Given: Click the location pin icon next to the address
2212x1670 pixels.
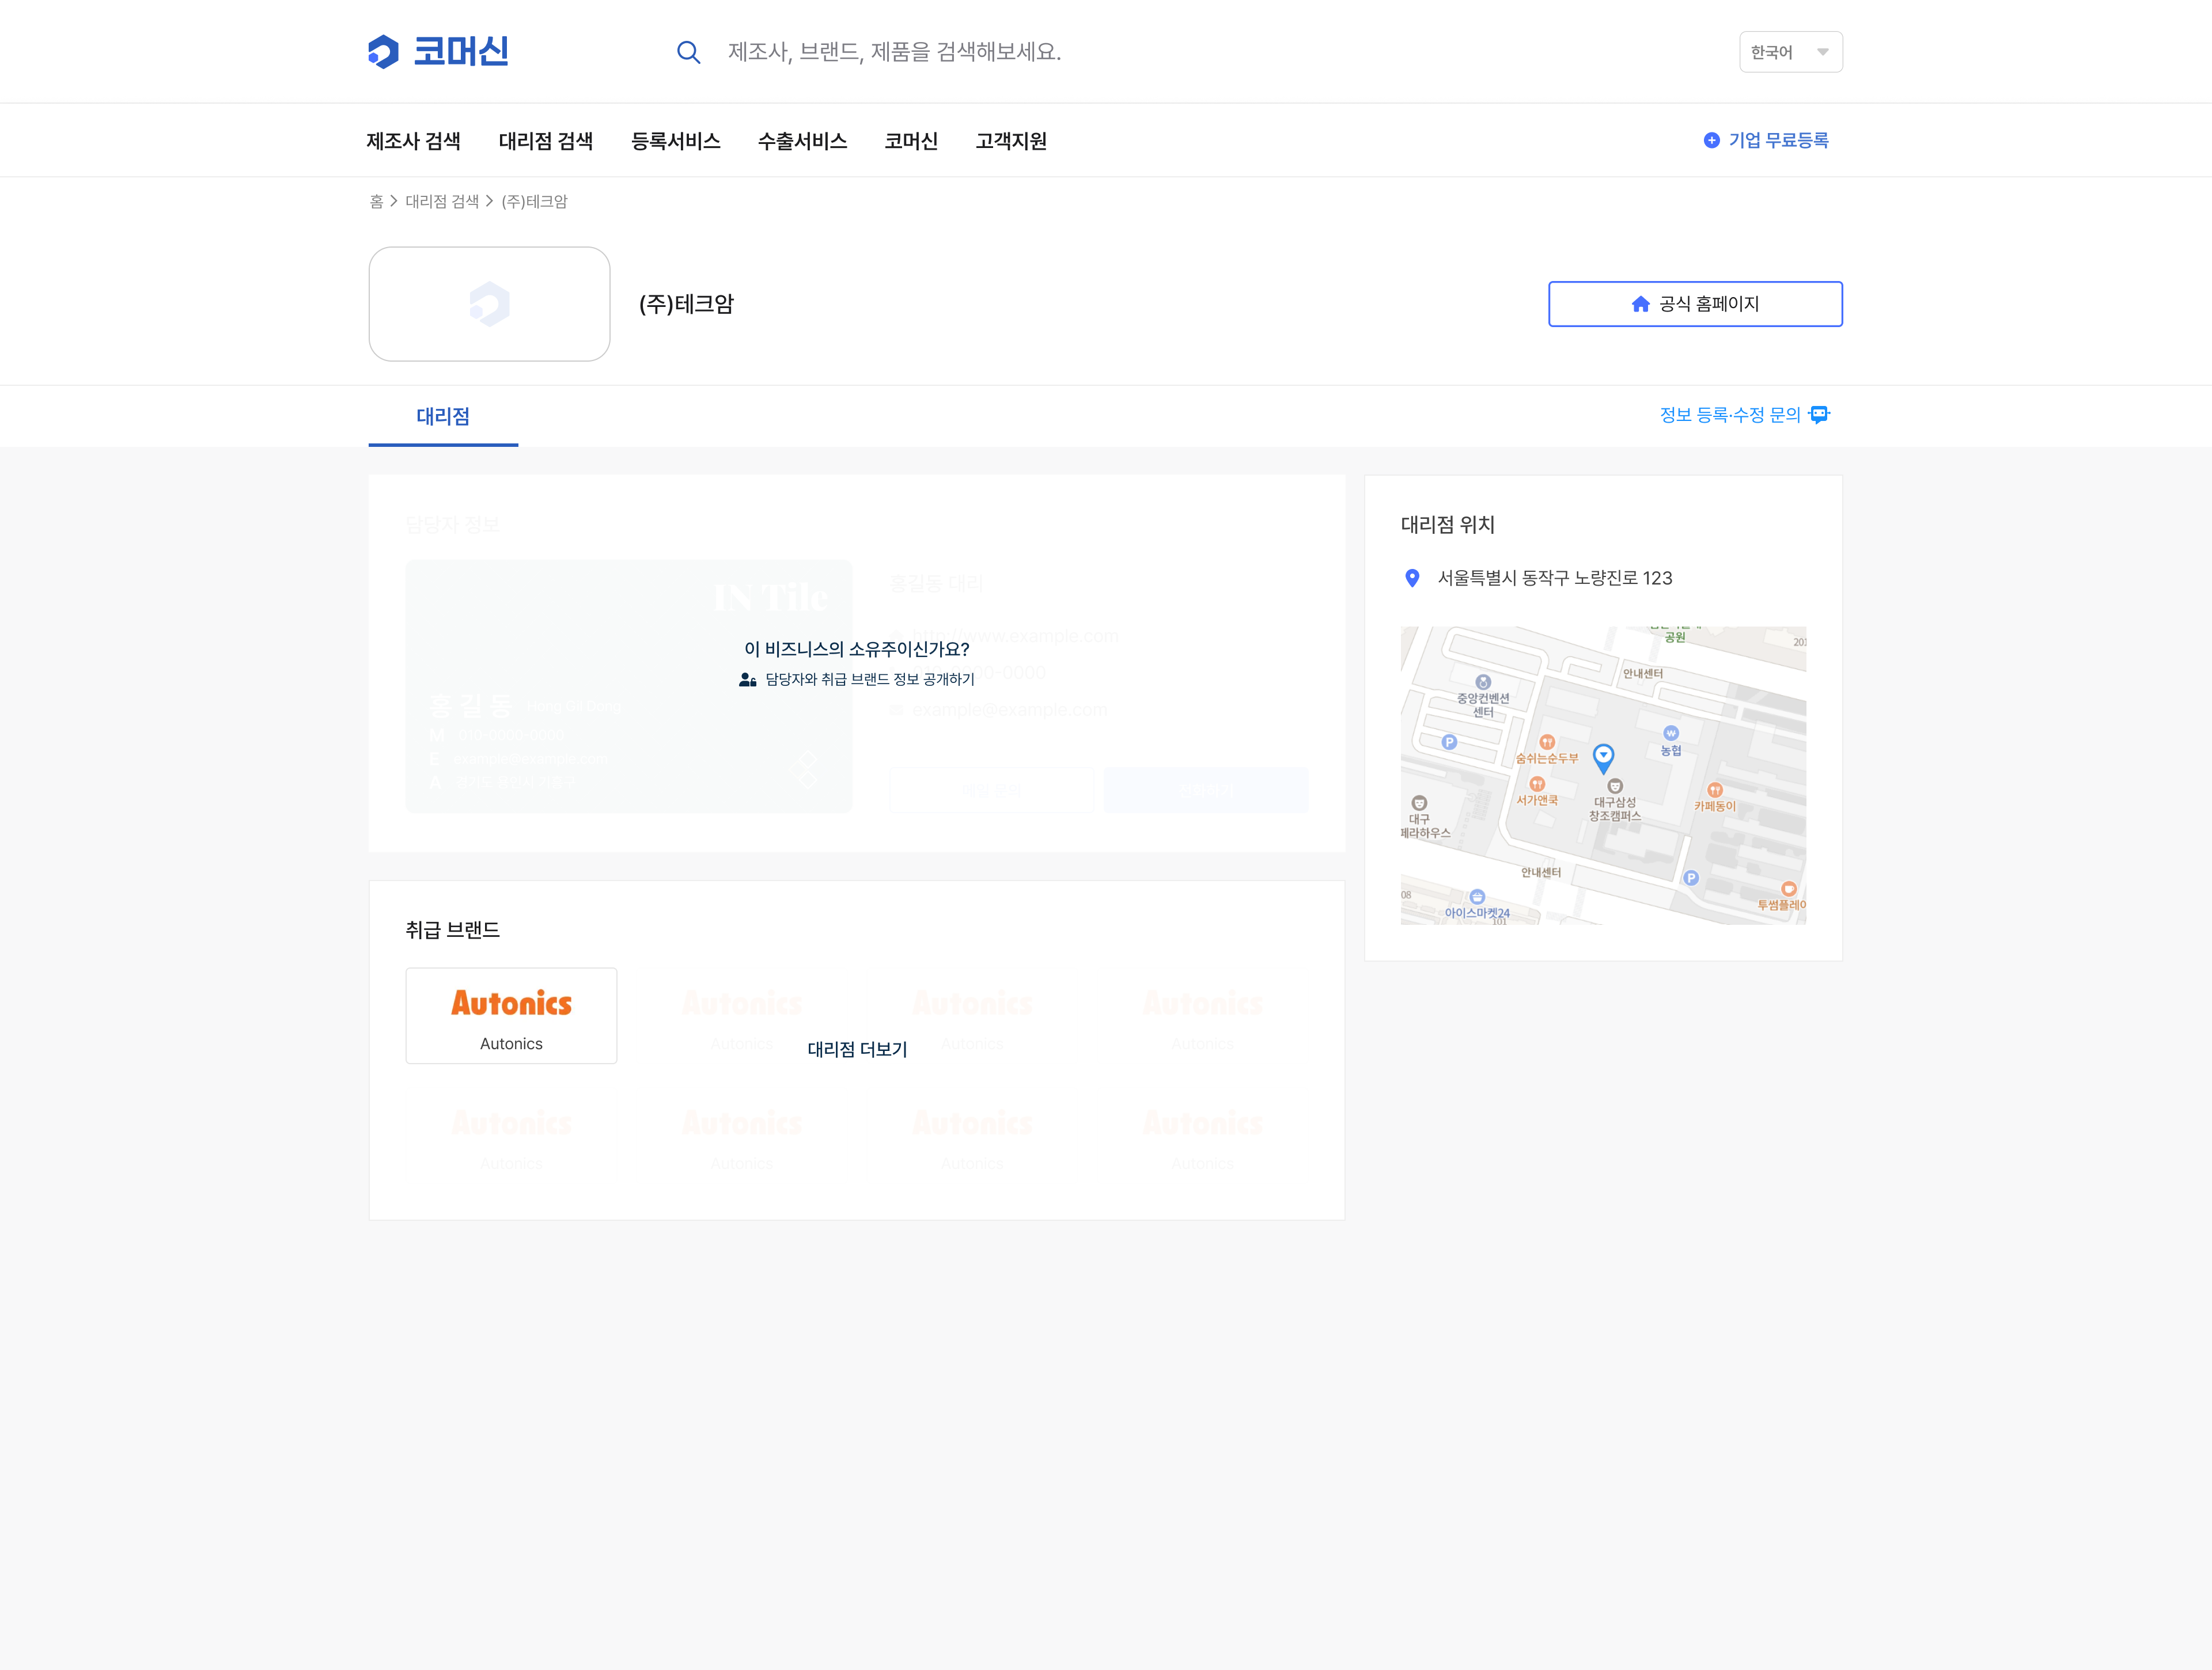Looking at the screenshot, I should point(1412,578).
